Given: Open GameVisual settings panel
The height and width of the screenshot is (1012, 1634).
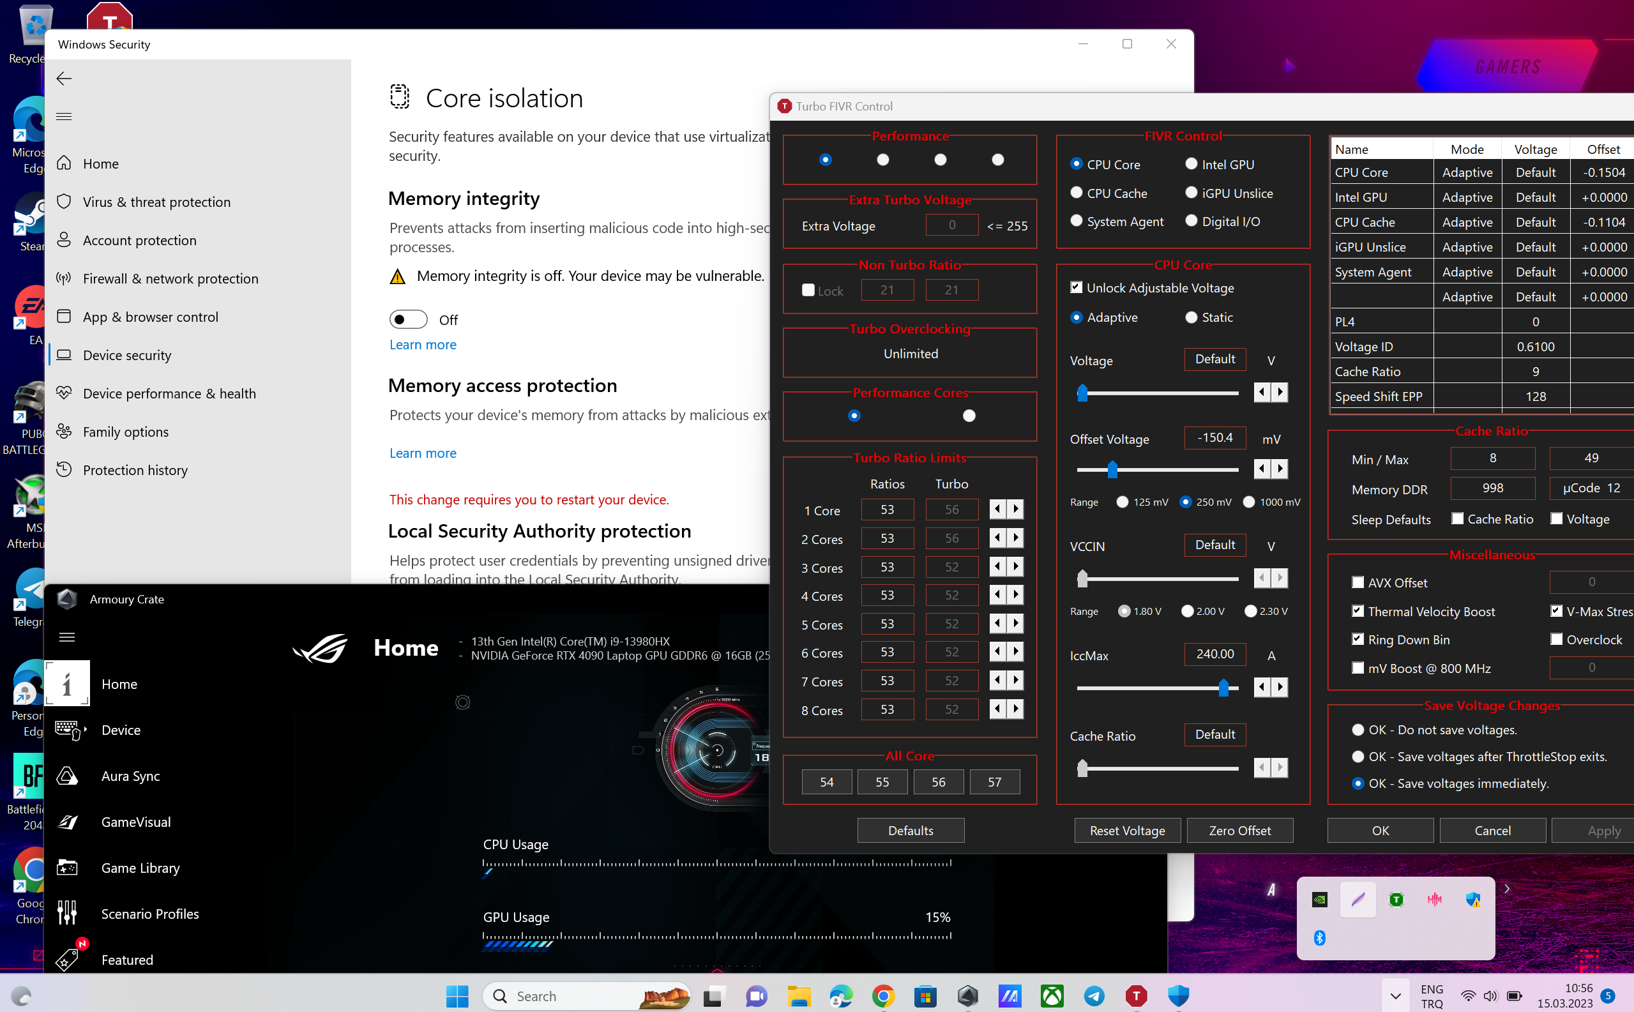Looking at the screenshot, I should 137,822.
